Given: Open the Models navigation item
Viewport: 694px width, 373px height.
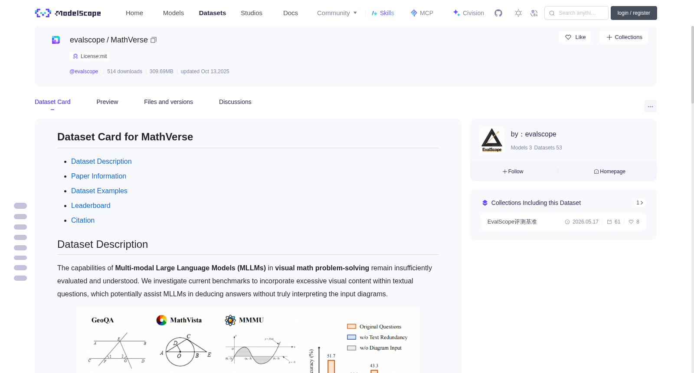Looking at the screenshot, I should [173, 13].
